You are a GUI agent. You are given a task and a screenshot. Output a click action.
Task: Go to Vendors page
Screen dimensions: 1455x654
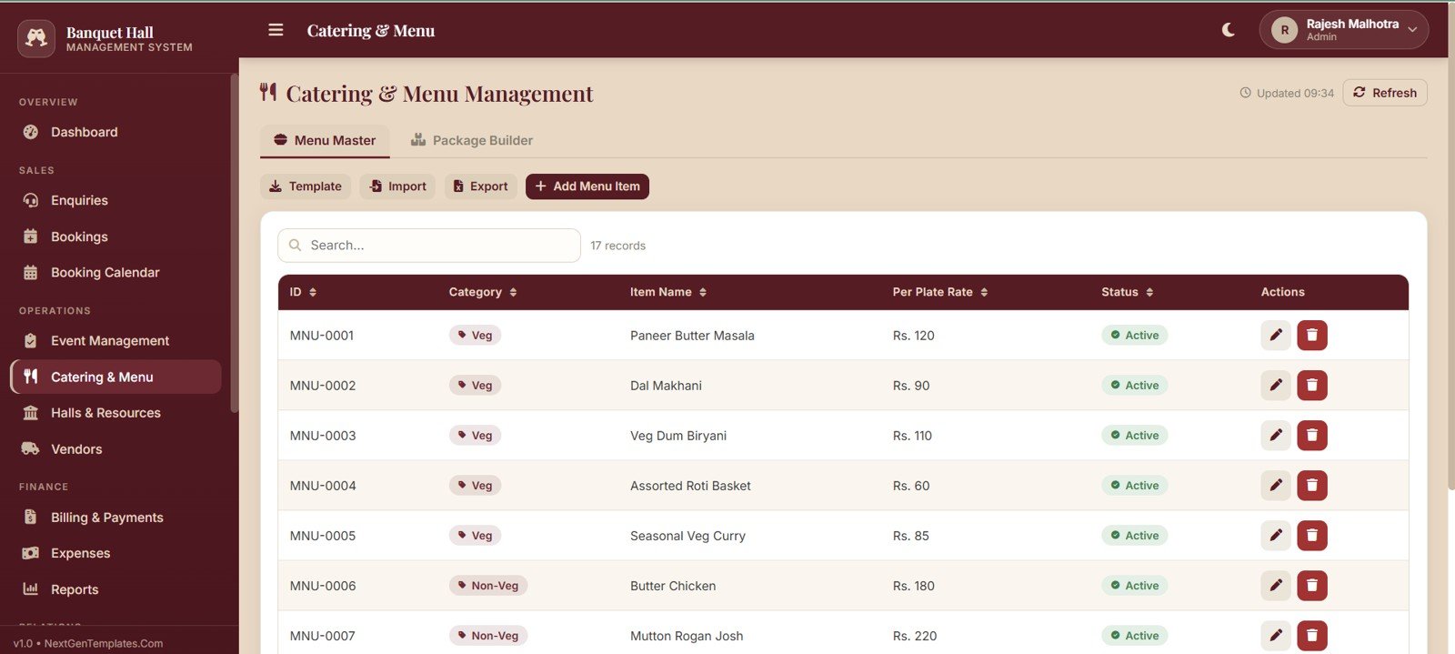[115, 449]
